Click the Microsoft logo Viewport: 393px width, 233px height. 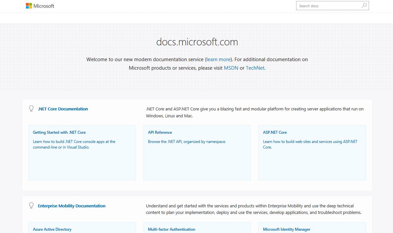click(x=40, y=6)
